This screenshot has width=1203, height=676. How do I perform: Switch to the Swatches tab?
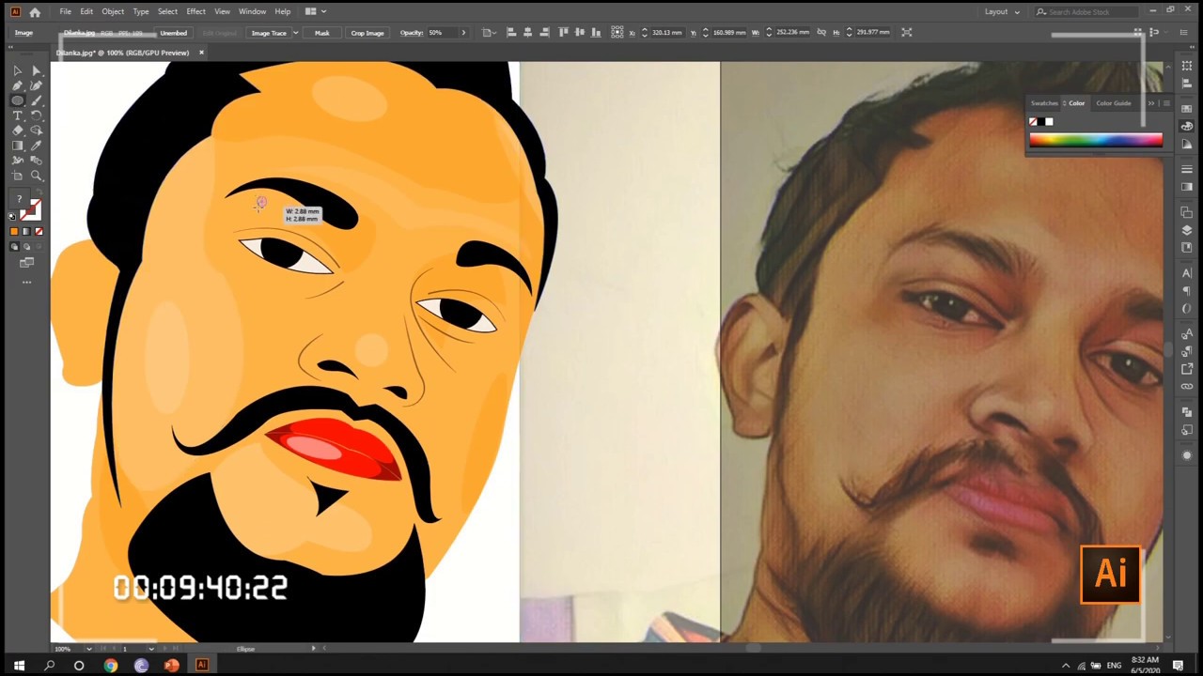tap(1044, 103)
